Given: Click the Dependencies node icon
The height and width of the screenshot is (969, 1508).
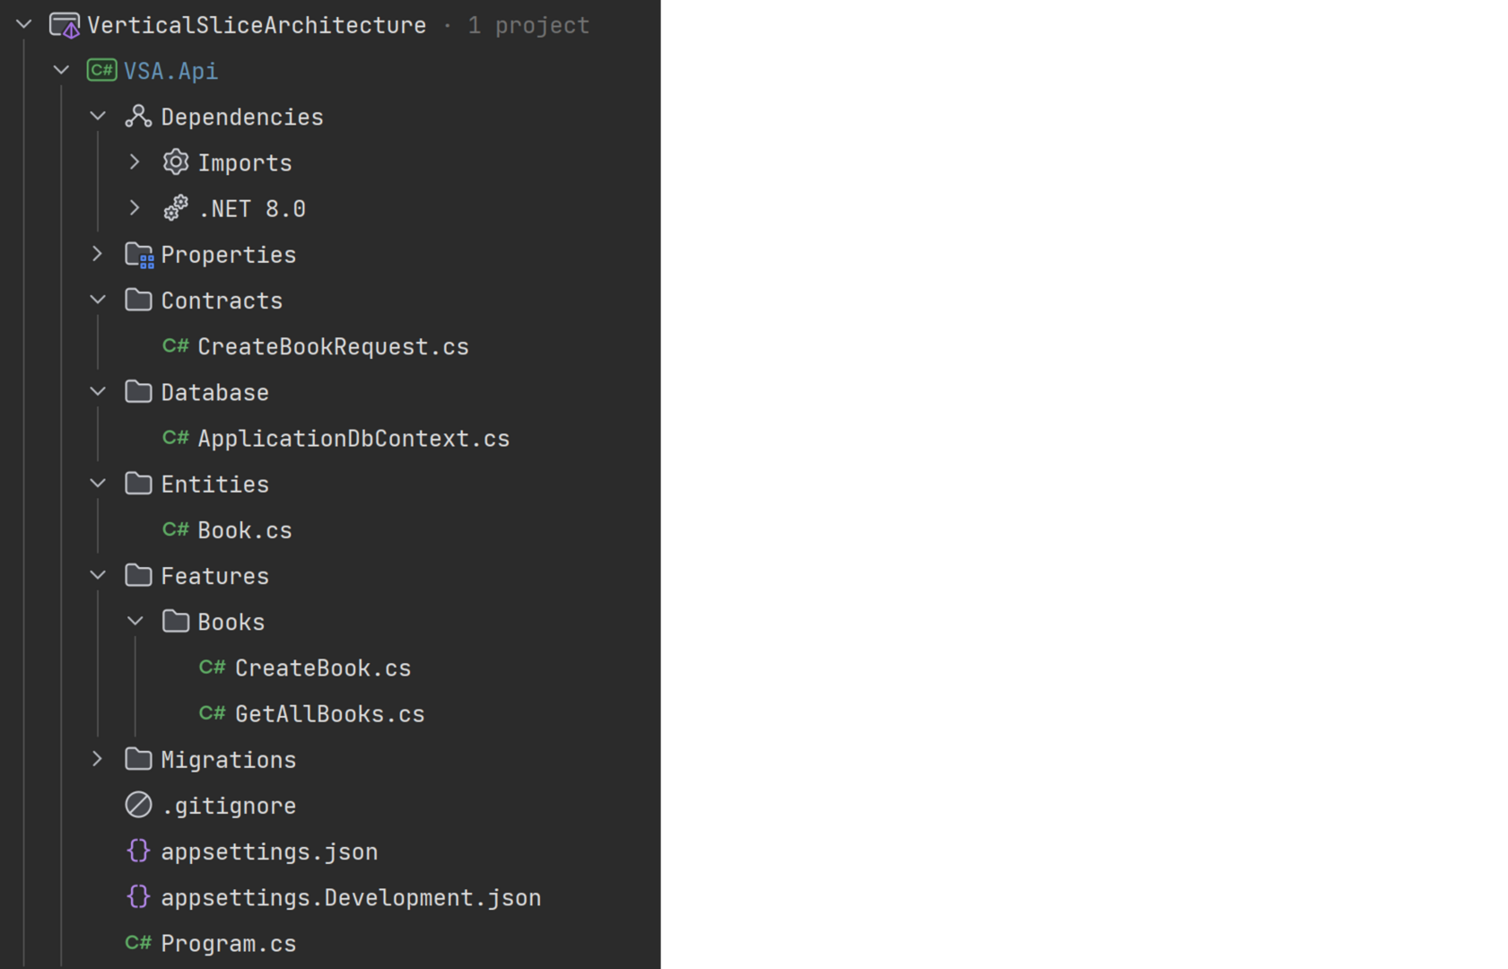Looking at the screenshot, I should click(x=139, y=116).
